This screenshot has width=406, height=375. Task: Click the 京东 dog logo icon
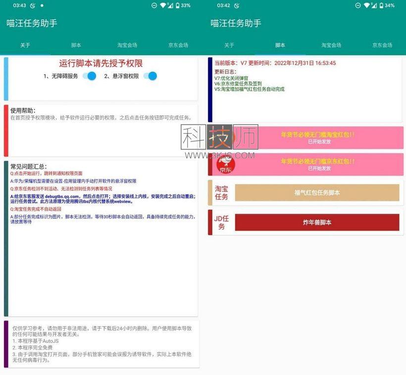click(x=225, y=164)
